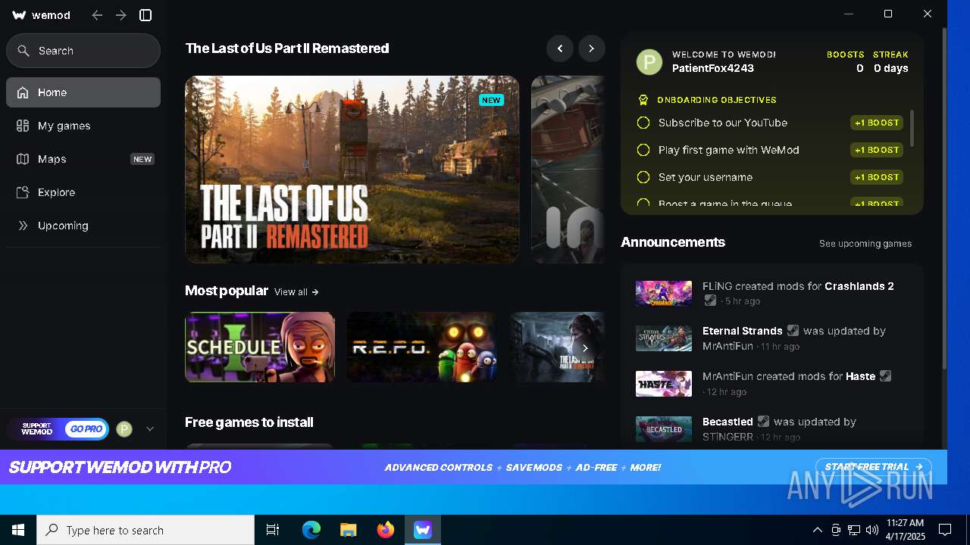The width and height of the screenshot is (970, 545).
Task: Click the My games grid icon
Action: coord(23,126)
